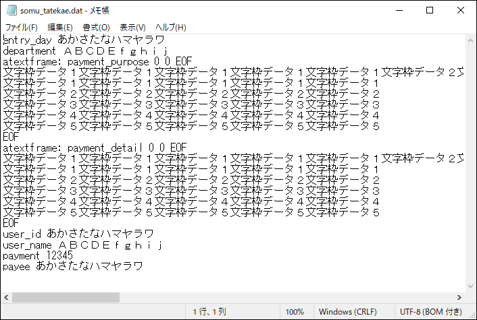Click the 'entry_day' line of text

[x=84, y=40]
